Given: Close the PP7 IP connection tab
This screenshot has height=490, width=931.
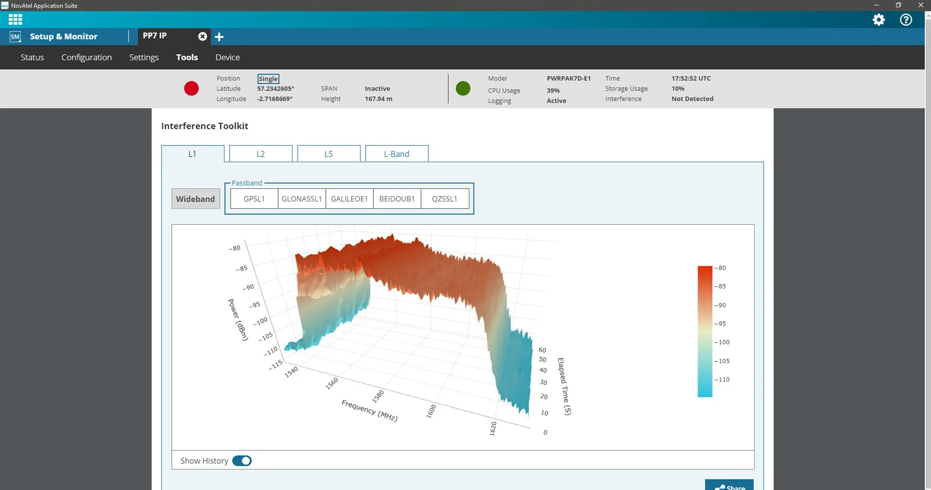Looking at the screenshot, I should [202, 37].
